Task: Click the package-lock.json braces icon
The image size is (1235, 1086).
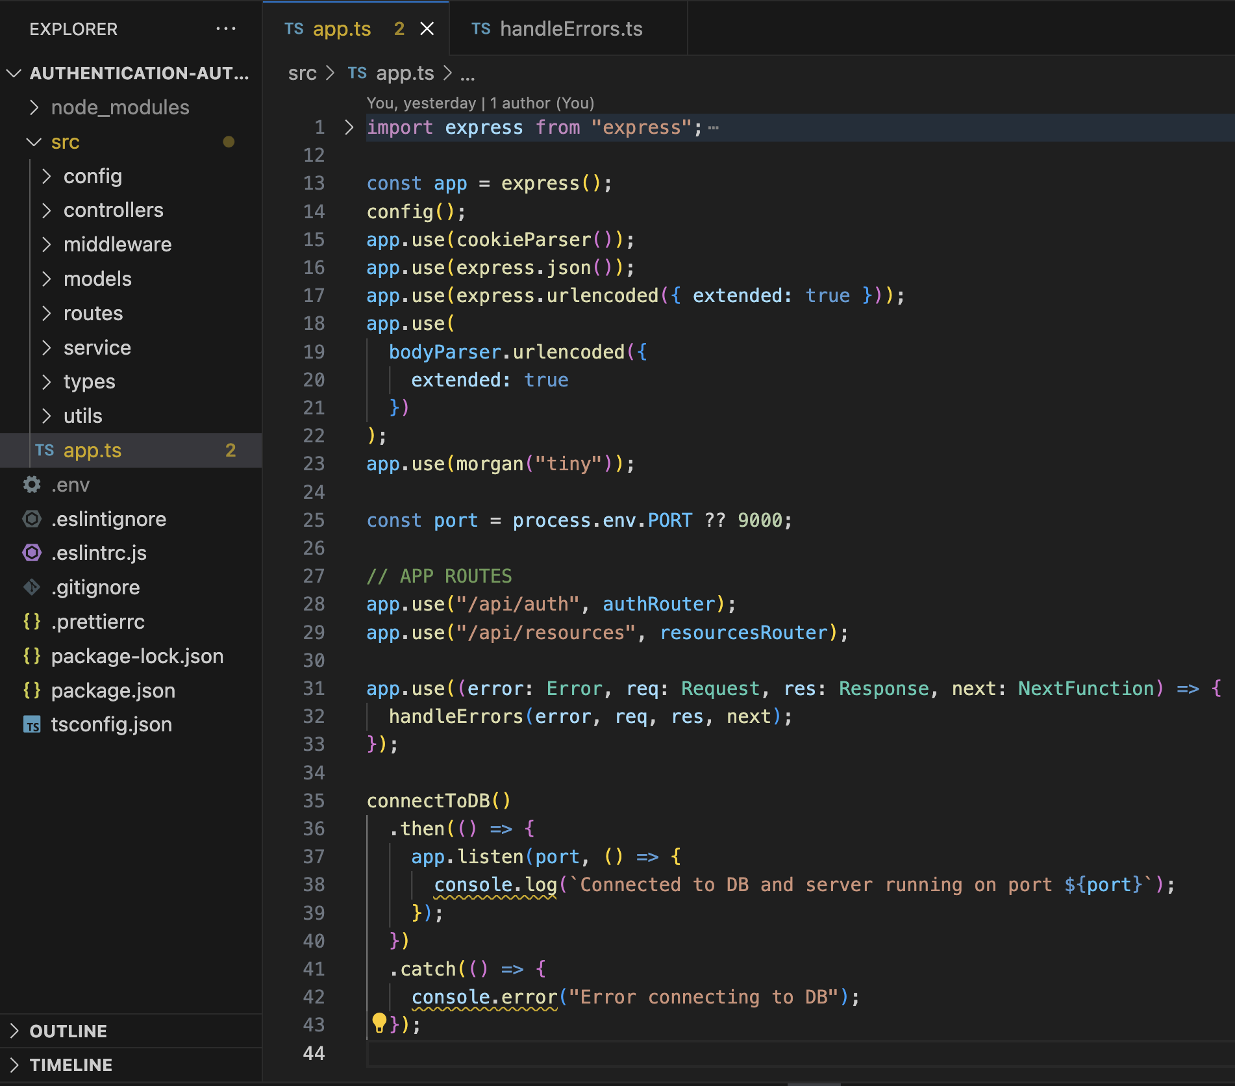Action: click(x=32, y=656)
